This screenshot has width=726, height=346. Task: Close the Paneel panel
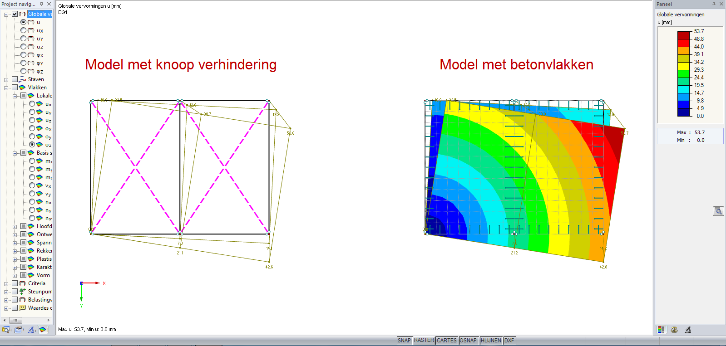[x=721, y=4]
